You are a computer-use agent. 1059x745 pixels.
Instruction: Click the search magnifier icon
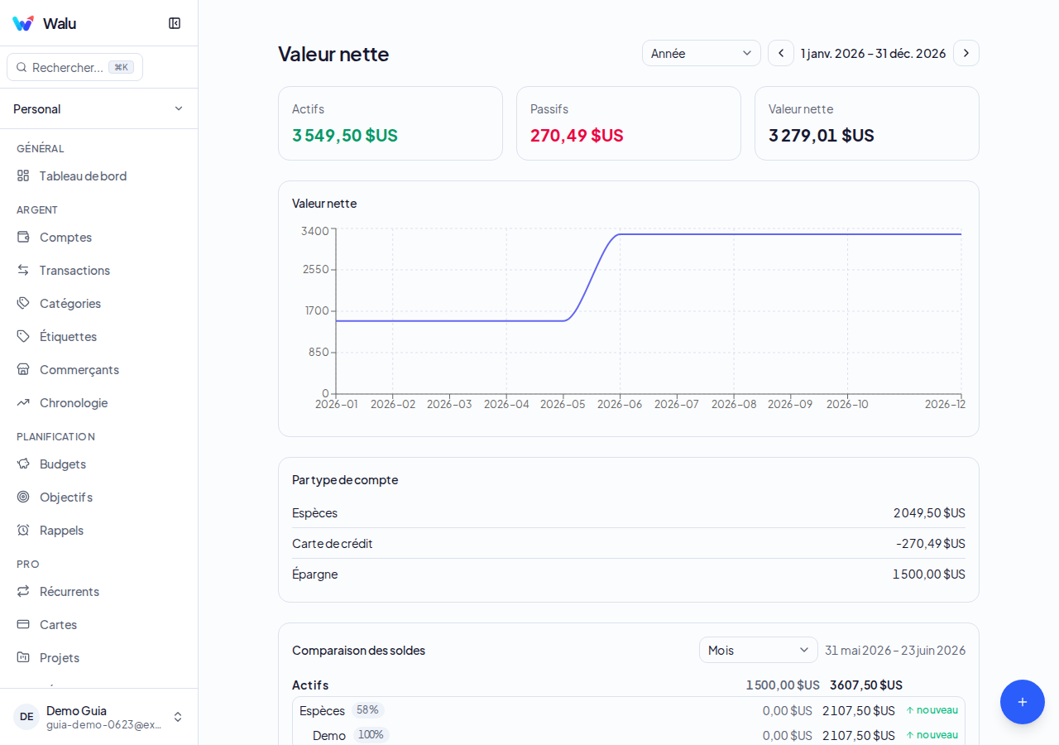click(x=22, y=67)
